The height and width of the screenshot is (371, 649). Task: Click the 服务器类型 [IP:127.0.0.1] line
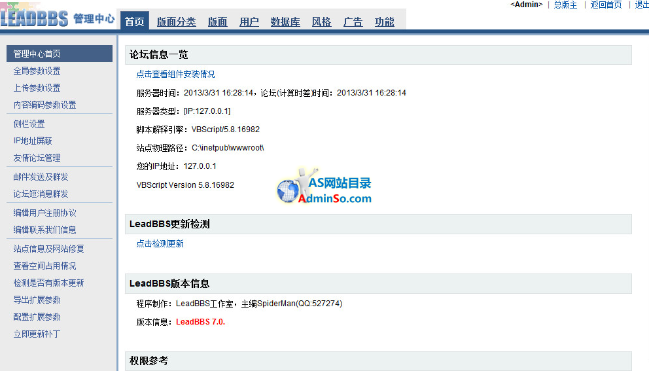(183, 111)
